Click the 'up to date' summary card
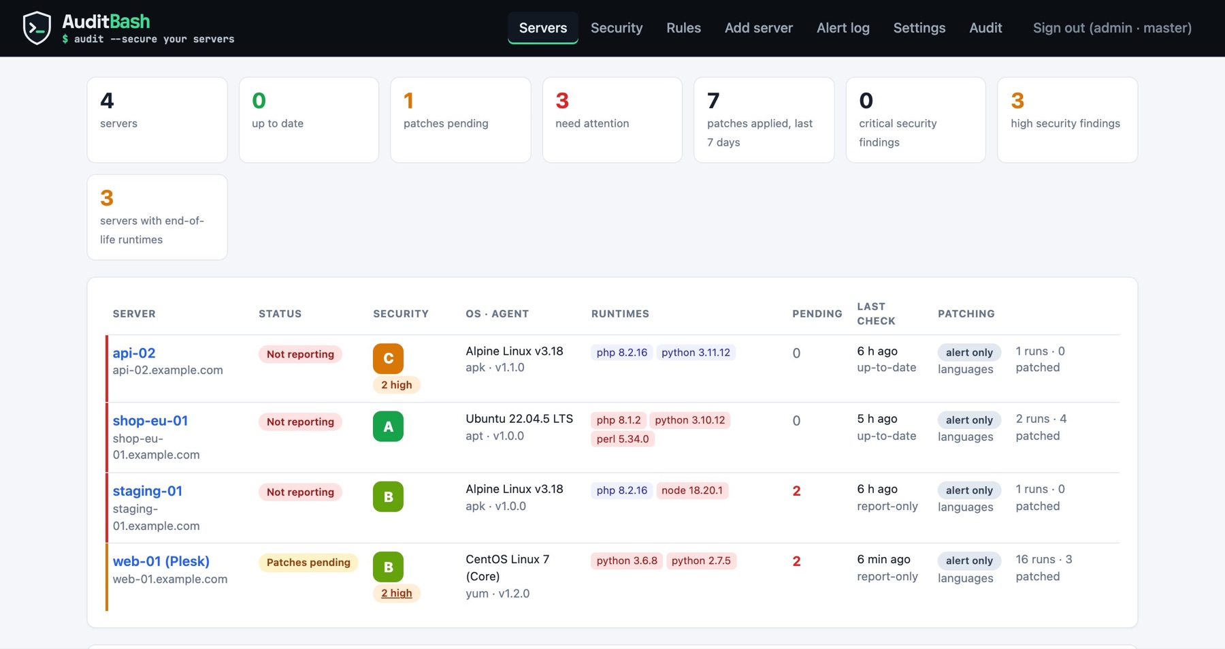Screen dimensions: 1225x649 [x=309, y=120]
